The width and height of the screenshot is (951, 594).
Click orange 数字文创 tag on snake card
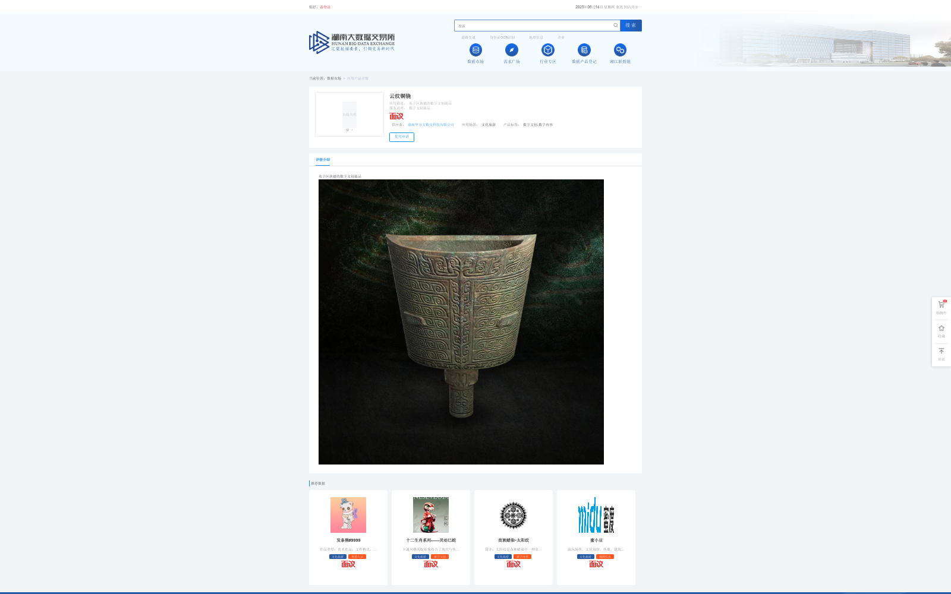point(440,557)
